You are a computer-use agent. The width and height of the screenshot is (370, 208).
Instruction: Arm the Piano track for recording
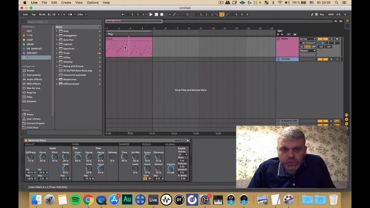(x=337, y=39)
